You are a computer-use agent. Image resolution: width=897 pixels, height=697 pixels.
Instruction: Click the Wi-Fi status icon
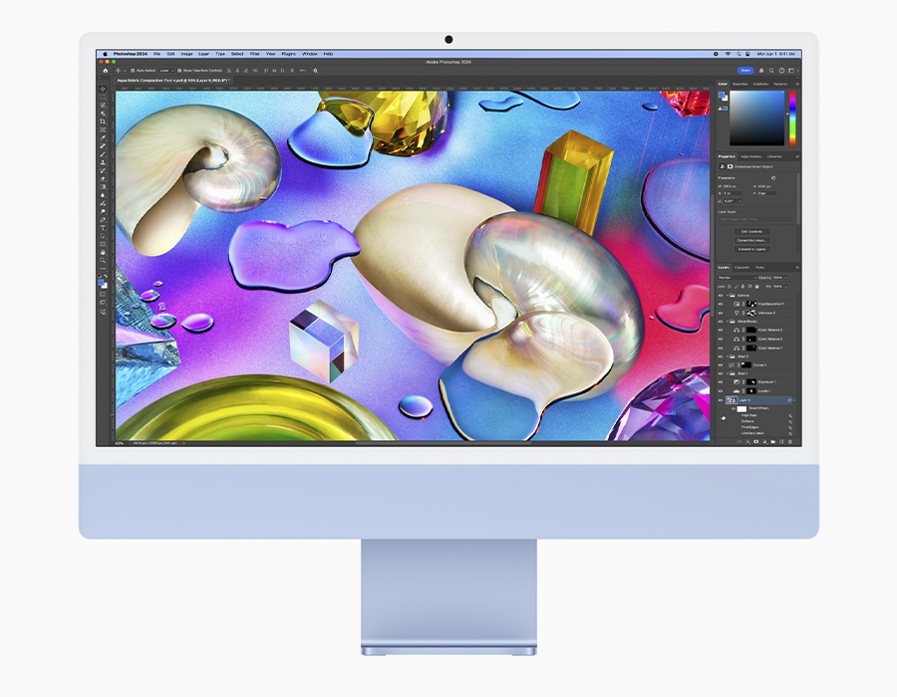728,54
